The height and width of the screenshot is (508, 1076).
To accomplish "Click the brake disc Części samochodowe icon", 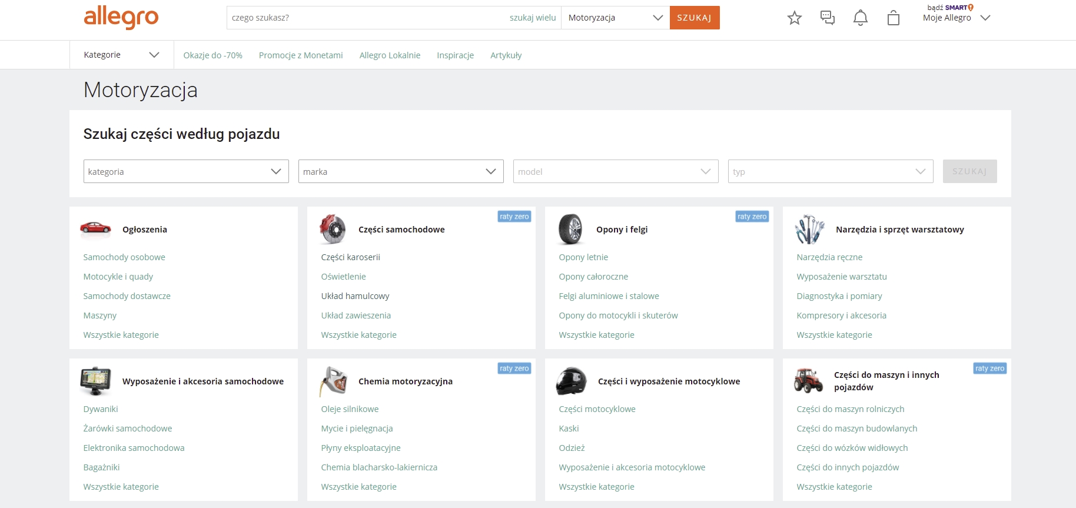I will click(333, 230).
